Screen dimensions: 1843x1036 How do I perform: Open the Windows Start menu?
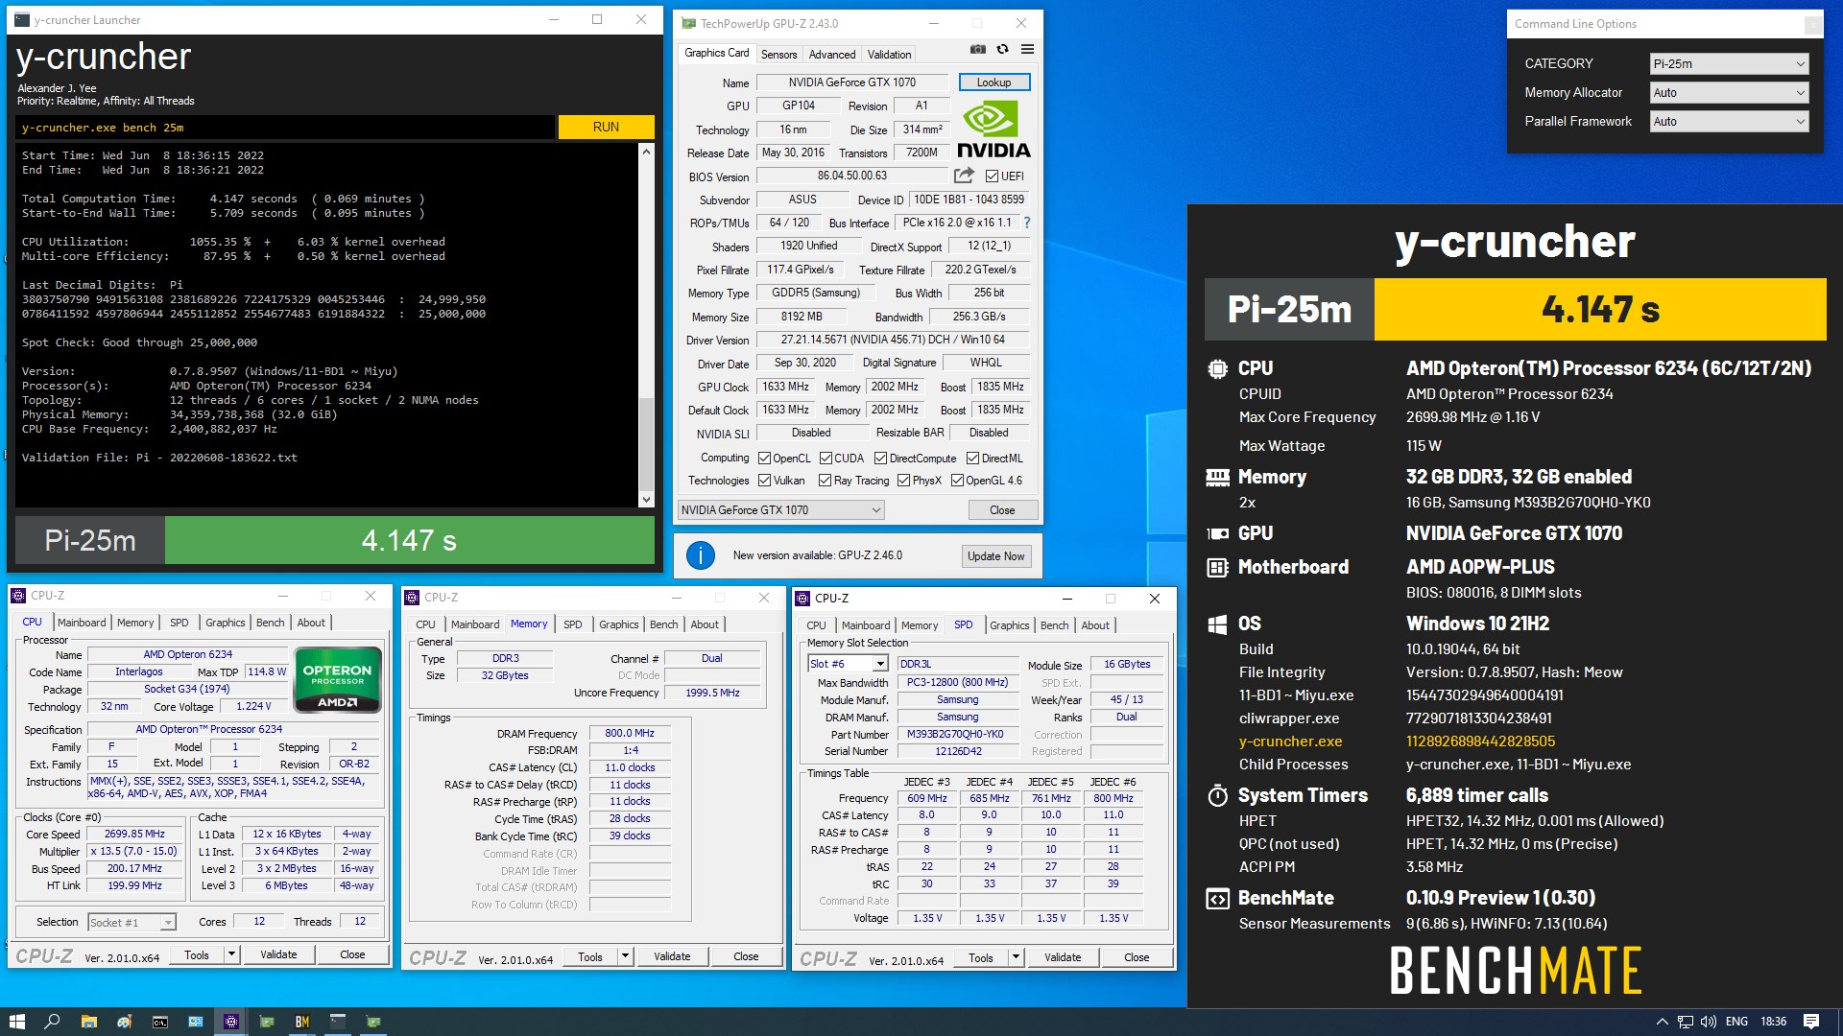[17, 1022]
